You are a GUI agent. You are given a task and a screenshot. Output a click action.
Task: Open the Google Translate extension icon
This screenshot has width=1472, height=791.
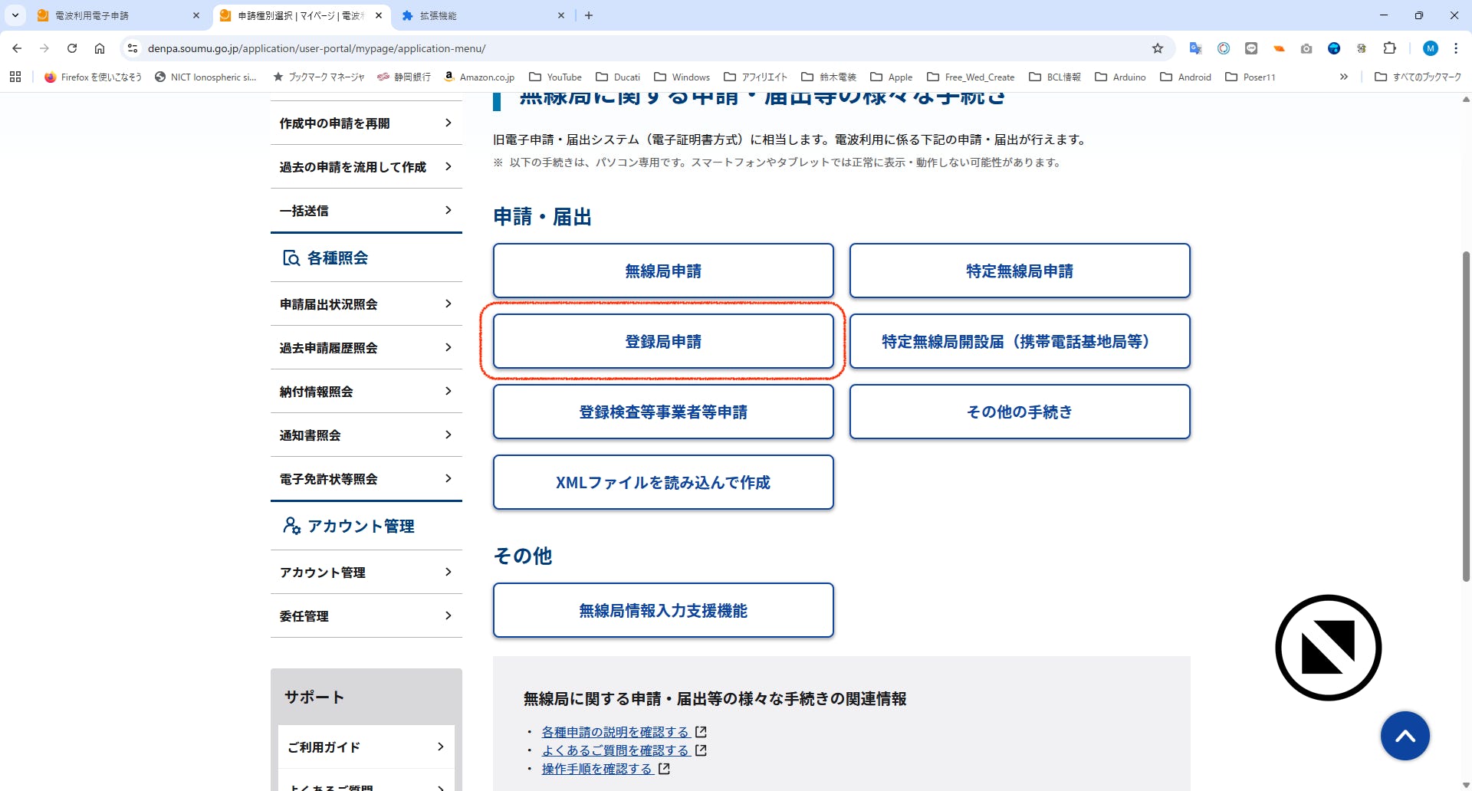point(1195,48)
